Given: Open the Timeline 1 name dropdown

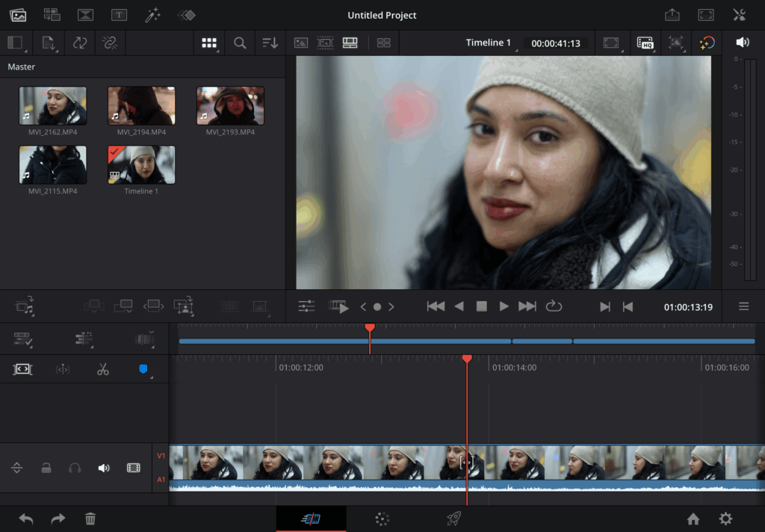Looking at the screenshot, I should [x=489, y=43].
